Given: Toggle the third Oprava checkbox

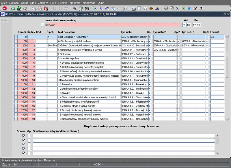Looking at the screenshot, I should 24,144.
